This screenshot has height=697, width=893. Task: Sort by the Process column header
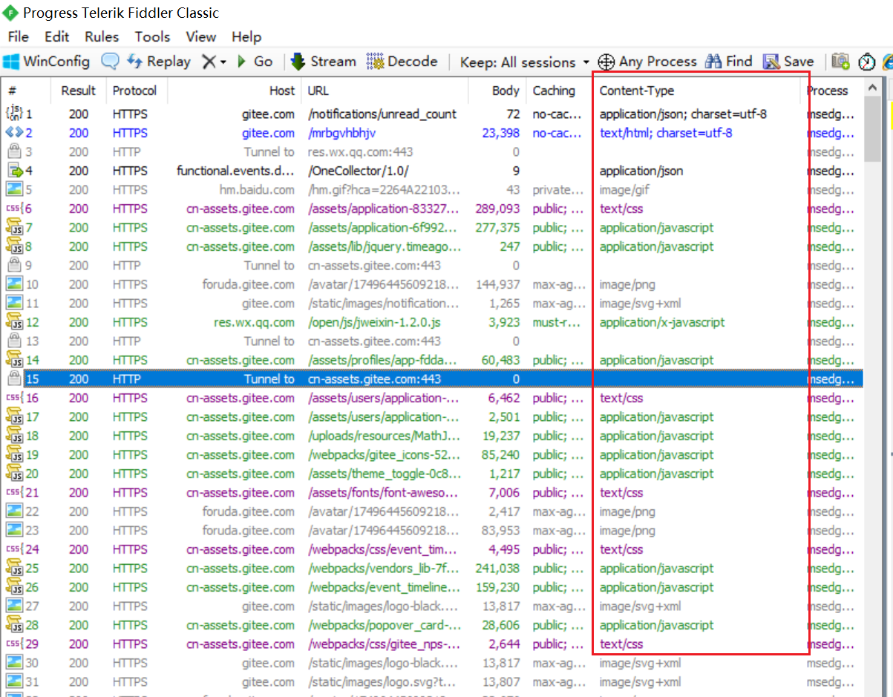(831, 91)
